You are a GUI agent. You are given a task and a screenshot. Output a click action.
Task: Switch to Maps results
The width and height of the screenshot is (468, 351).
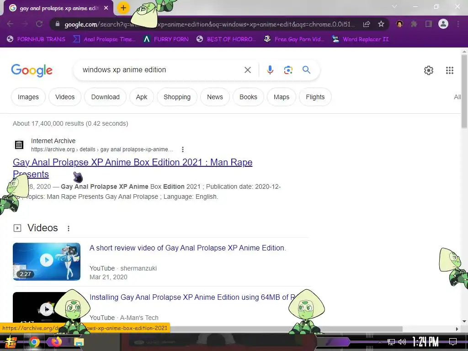click(x=282, y=97)
